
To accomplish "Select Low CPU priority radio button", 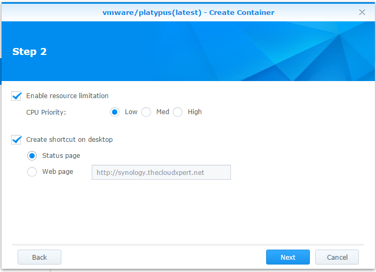I will (x=115, y=112).
